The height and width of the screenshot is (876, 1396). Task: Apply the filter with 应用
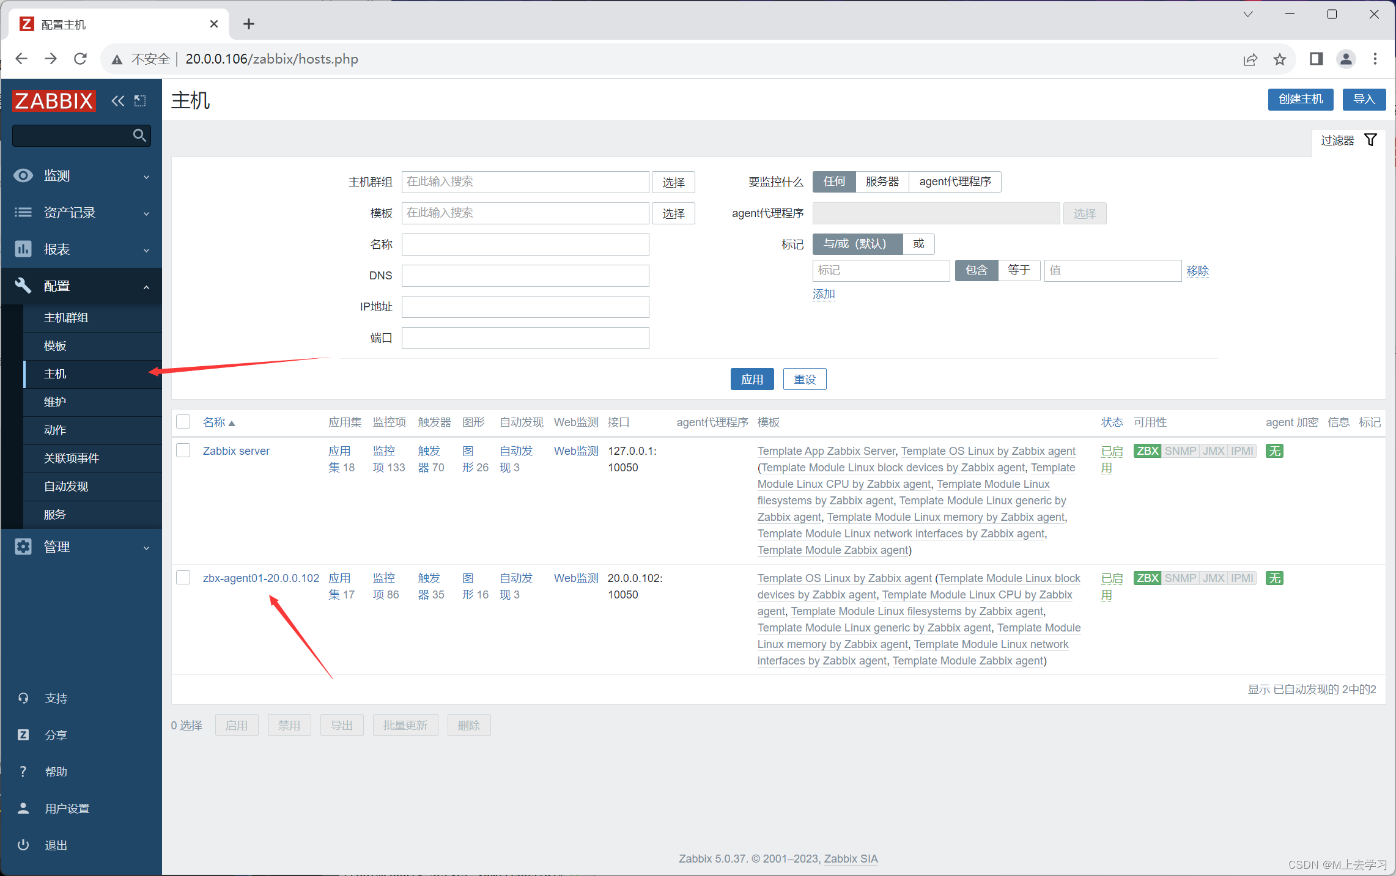pos(752,379)
